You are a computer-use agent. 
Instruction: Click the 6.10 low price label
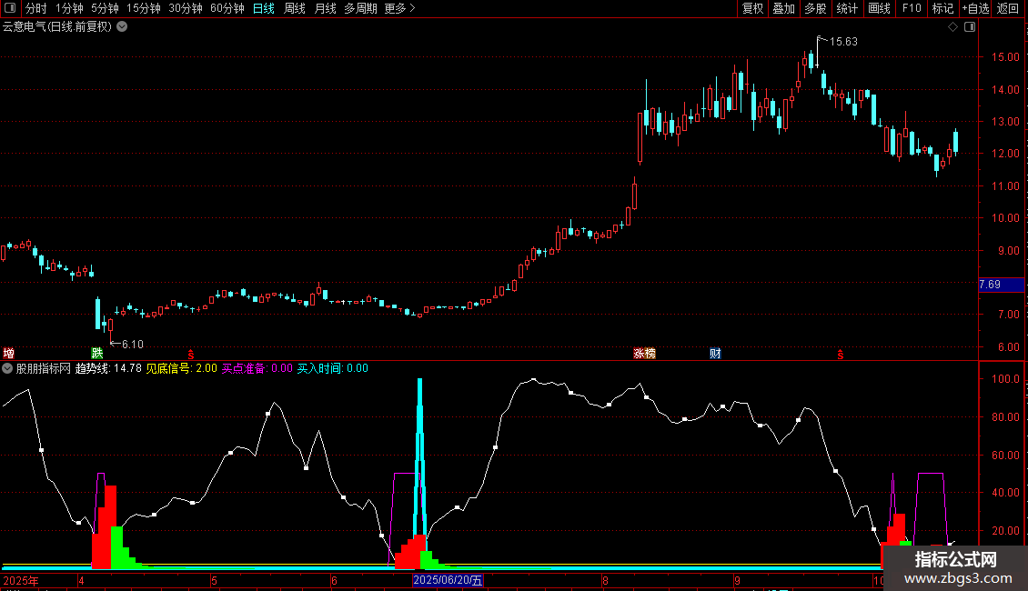tap(133, 345)
